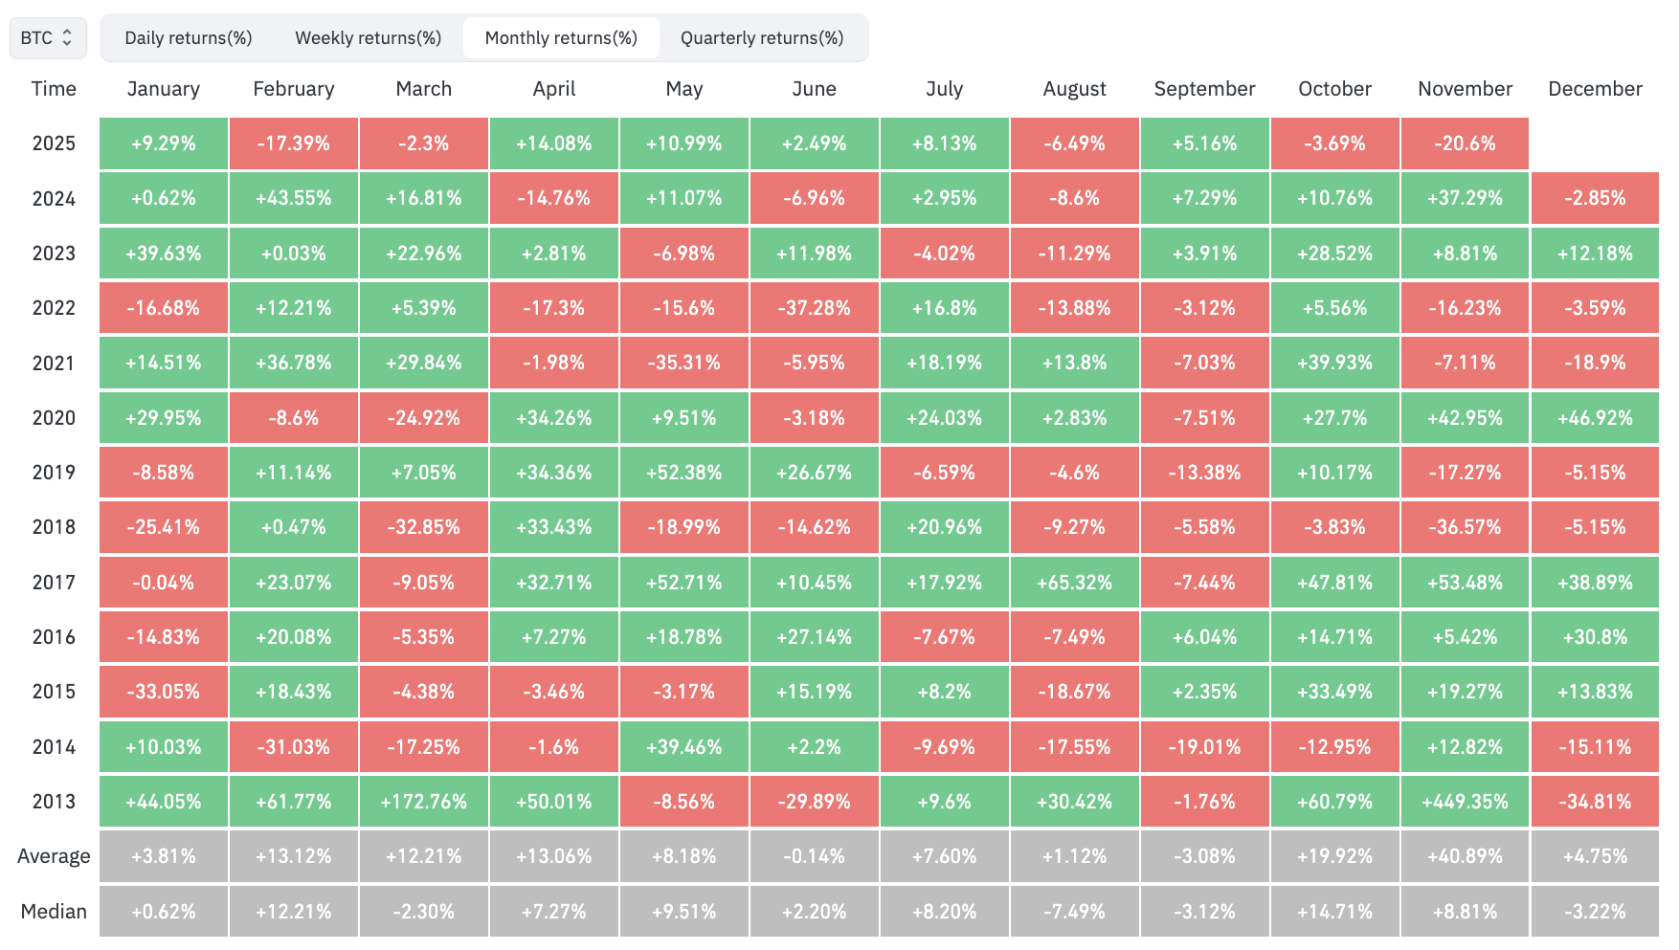Screen dimensions: 1679x950
Task: Select the +172.76% March 2013 cell
Action: coord(423,802)
